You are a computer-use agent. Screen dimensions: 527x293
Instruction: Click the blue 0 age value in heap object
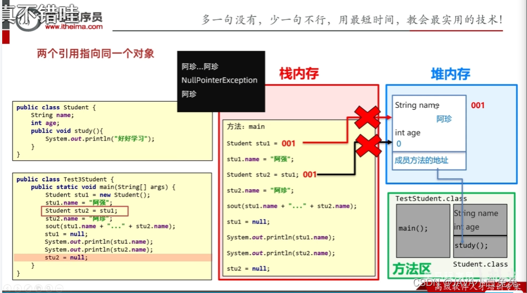(399, 144)
